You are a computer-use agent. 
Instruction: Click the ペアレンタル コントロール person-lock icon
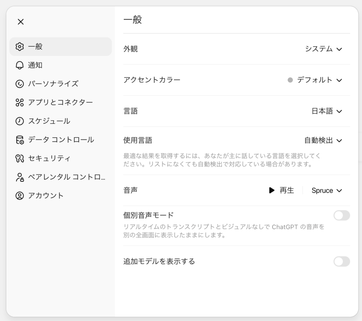pyautogui.click(x=19, y=177)
